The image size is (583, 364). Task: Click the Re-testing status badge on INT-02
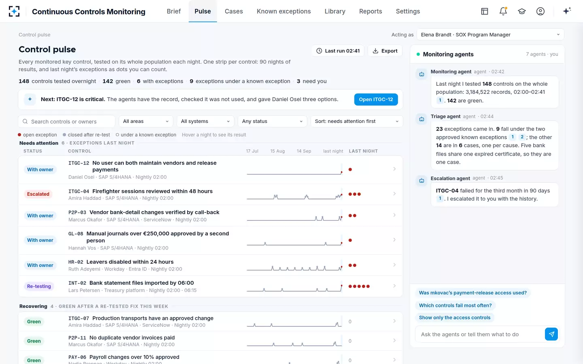pos(39,286)
